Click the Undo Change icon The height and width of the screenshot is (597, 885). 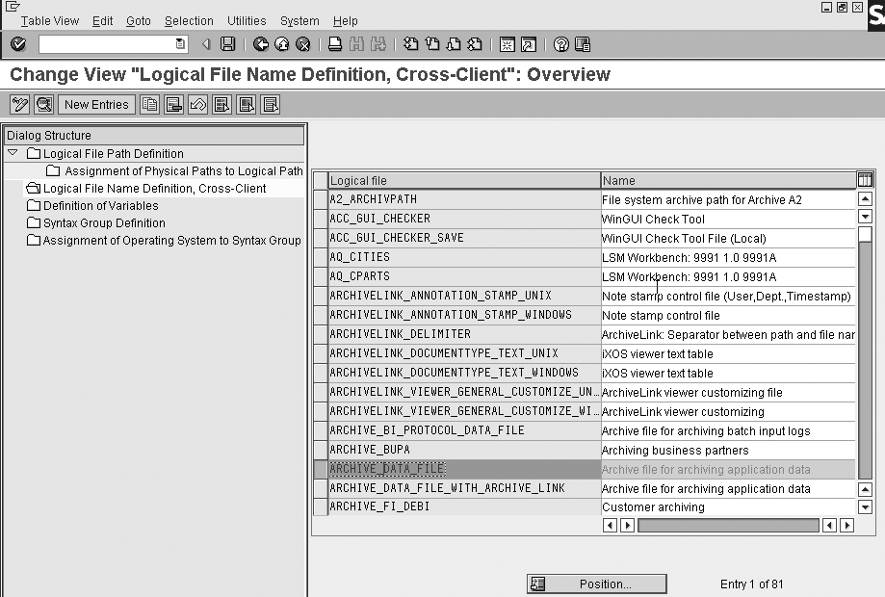coord(198,105)
